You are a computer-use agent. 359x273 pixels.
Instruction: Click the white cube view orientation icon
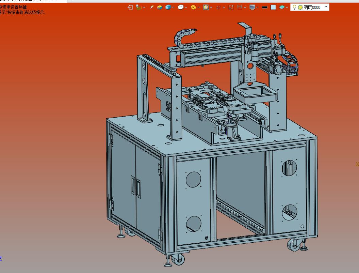click(181, 7)
